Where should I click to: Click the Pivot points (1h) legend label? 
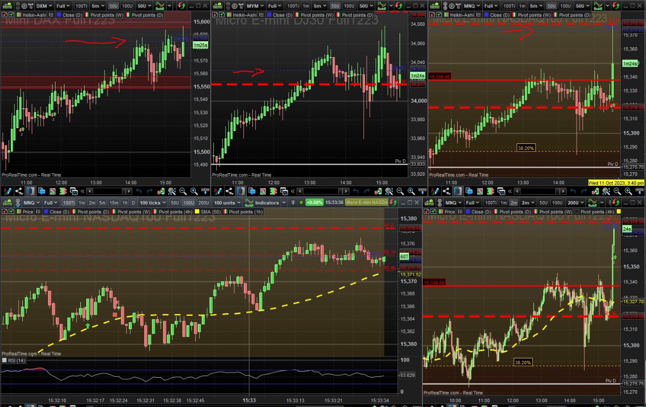coord(246,212)
